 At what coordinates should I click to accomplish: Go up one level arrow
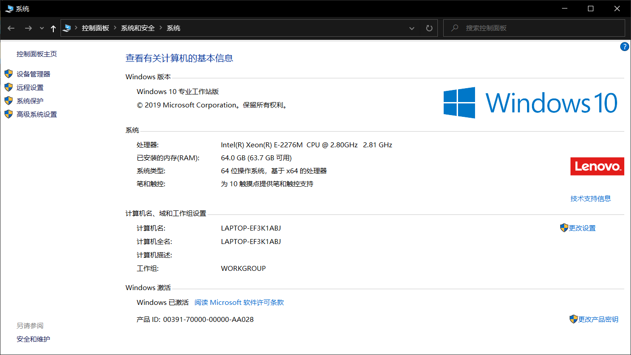(x=53, y=28)
